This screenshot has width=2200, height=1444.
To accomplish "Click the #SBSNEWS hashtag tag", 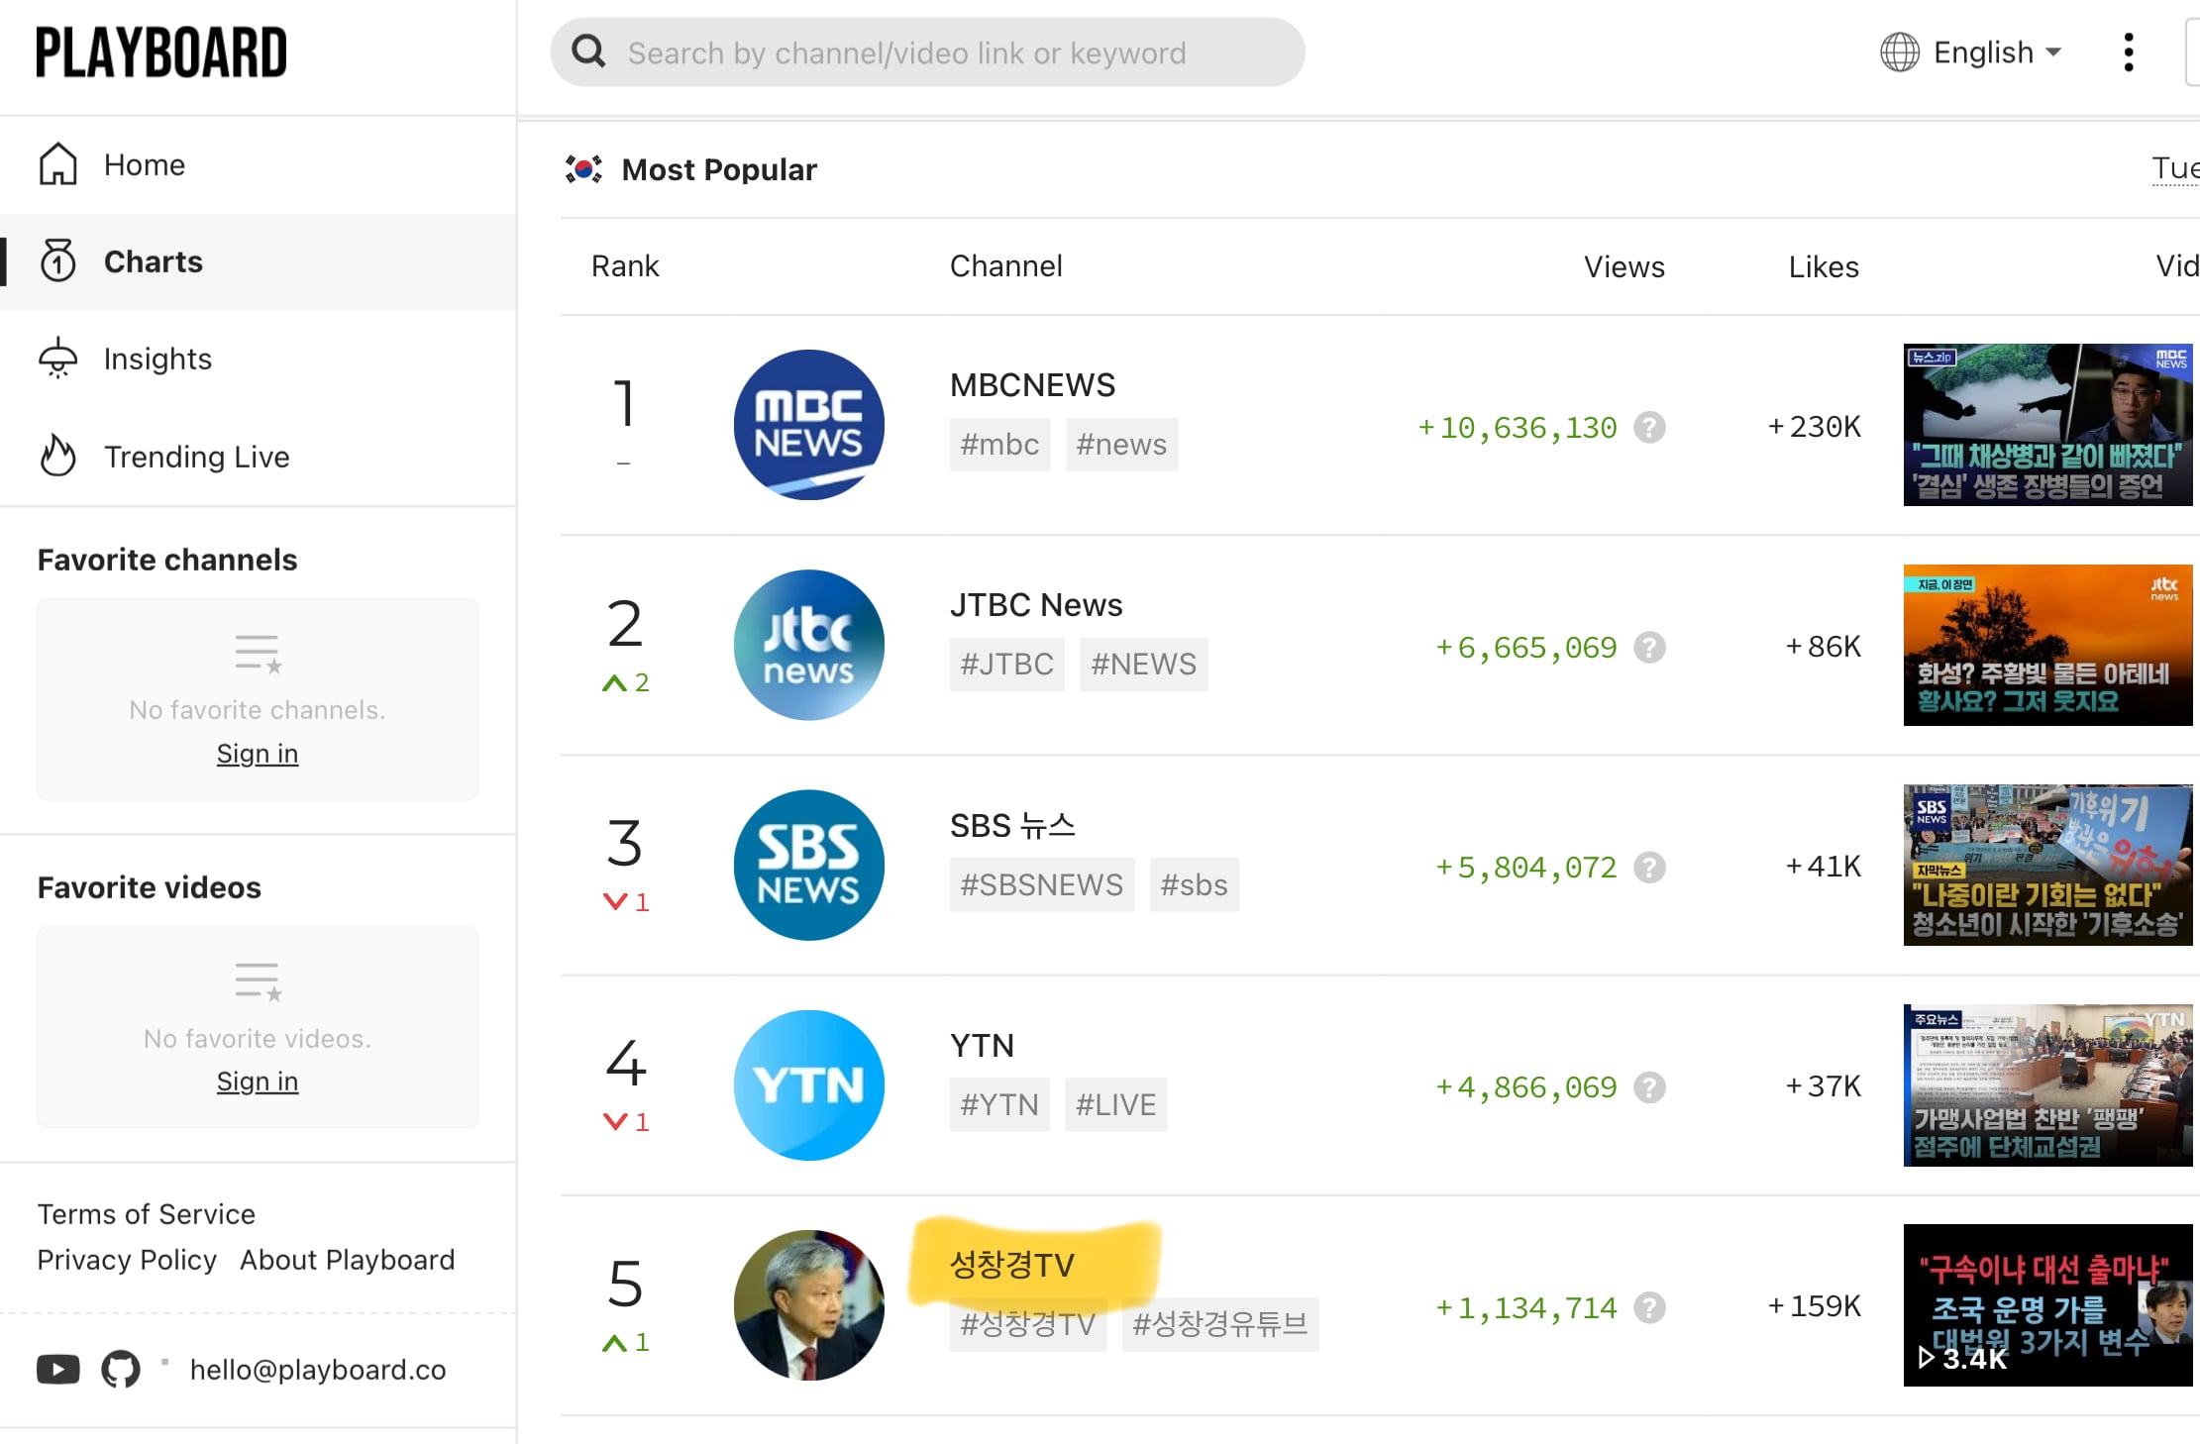I will click(1042, 884).
